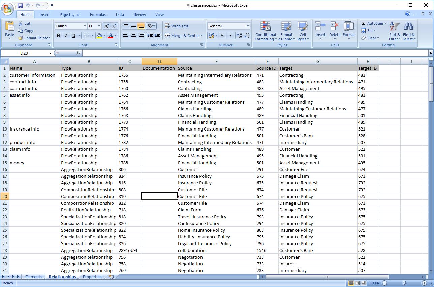Toggle Top Align vertical alignment
Viewport: 434px width, 287px height.
click(125, 26)
